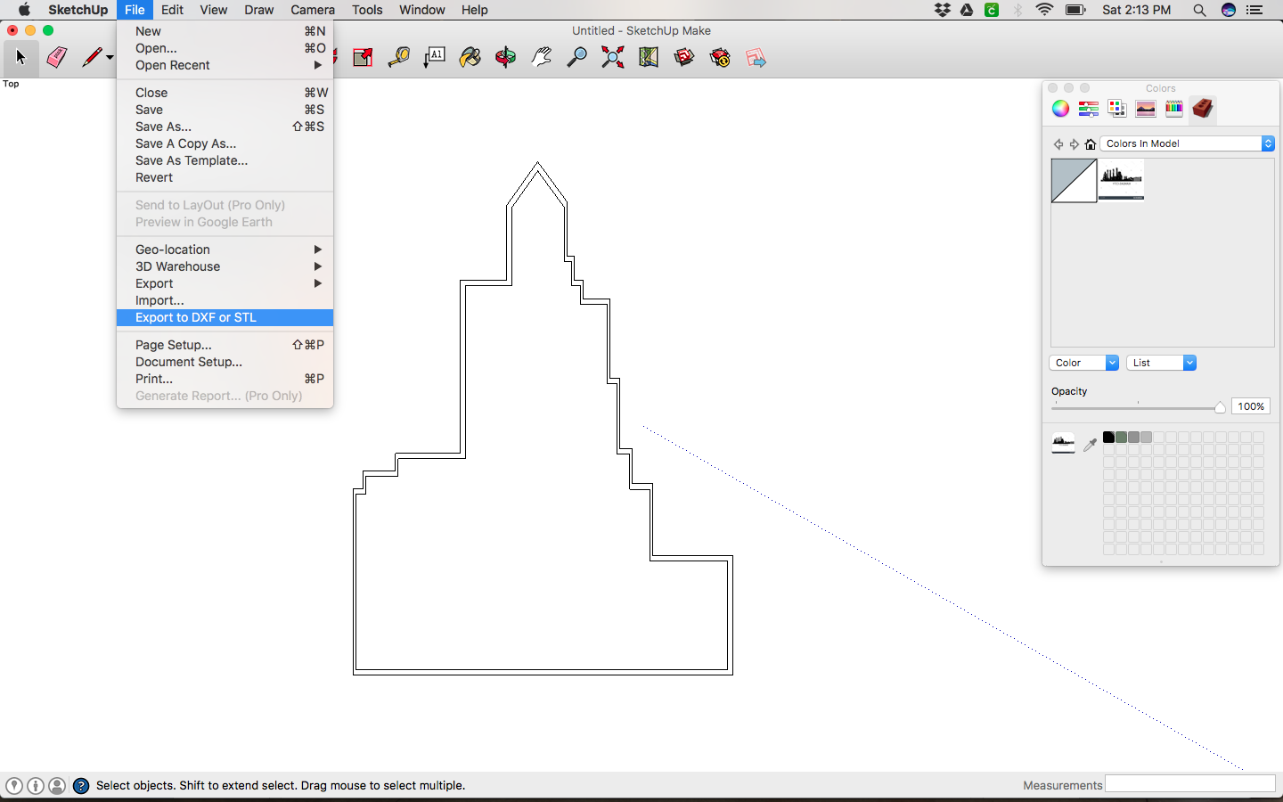Choose the pink Eraser tool

click(56, 58)
